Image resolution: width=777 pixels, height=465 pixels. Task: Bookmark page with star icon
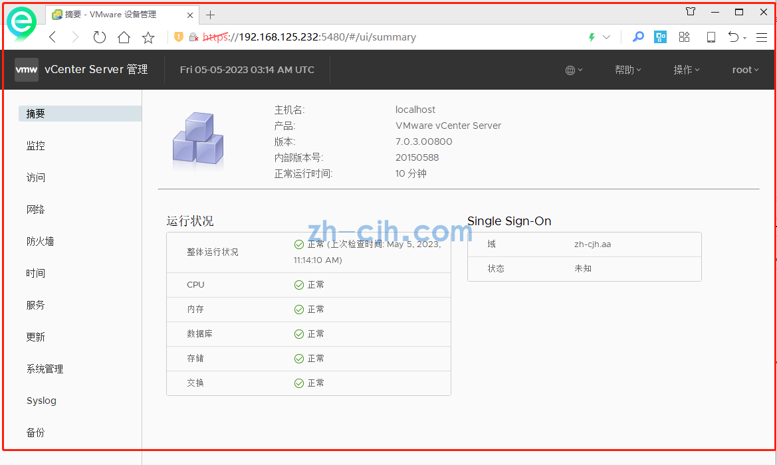click(148, 38)
